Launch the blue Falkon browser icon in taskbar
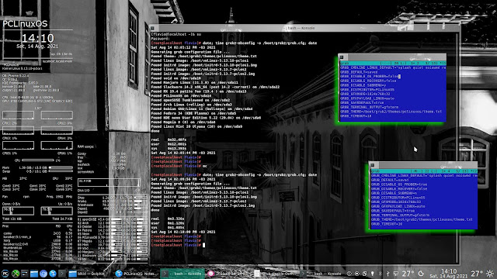Screen dimensions: 497x279 tap(53, 274)
